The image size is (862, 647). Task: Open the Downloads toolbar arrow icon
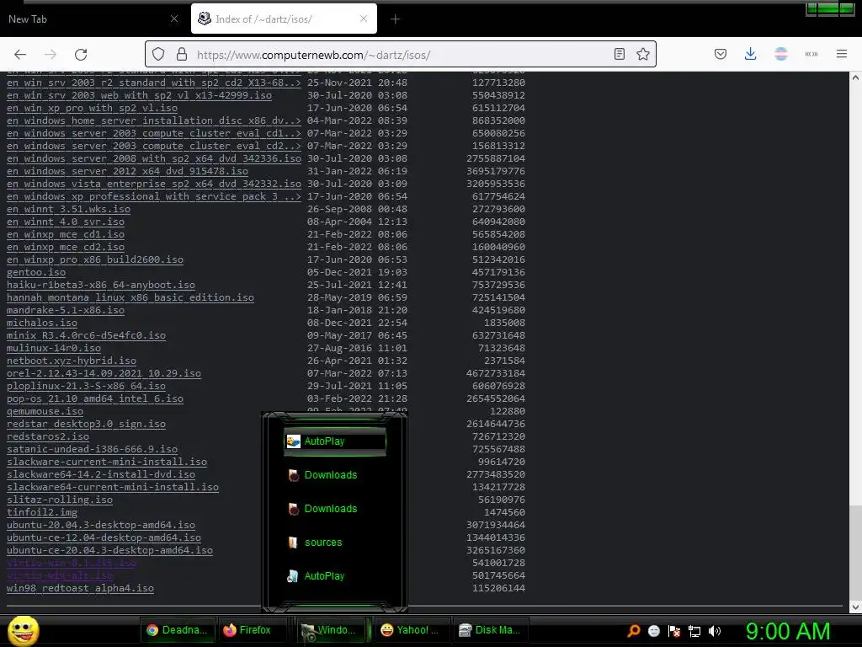(750, 54)
